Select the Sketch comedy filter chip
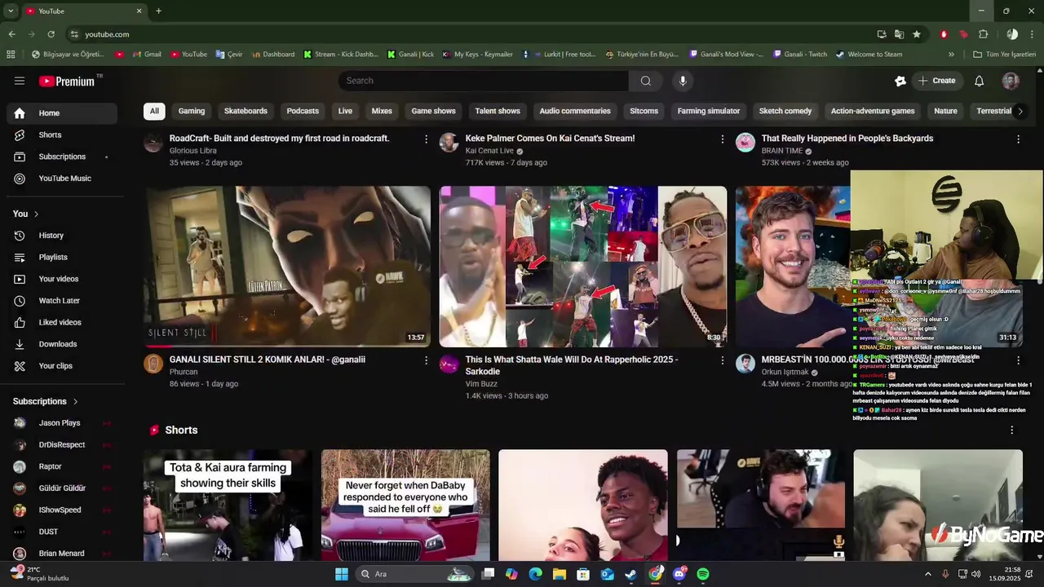This screenshot has width=1044, height=587. click(x=785, y=111)
